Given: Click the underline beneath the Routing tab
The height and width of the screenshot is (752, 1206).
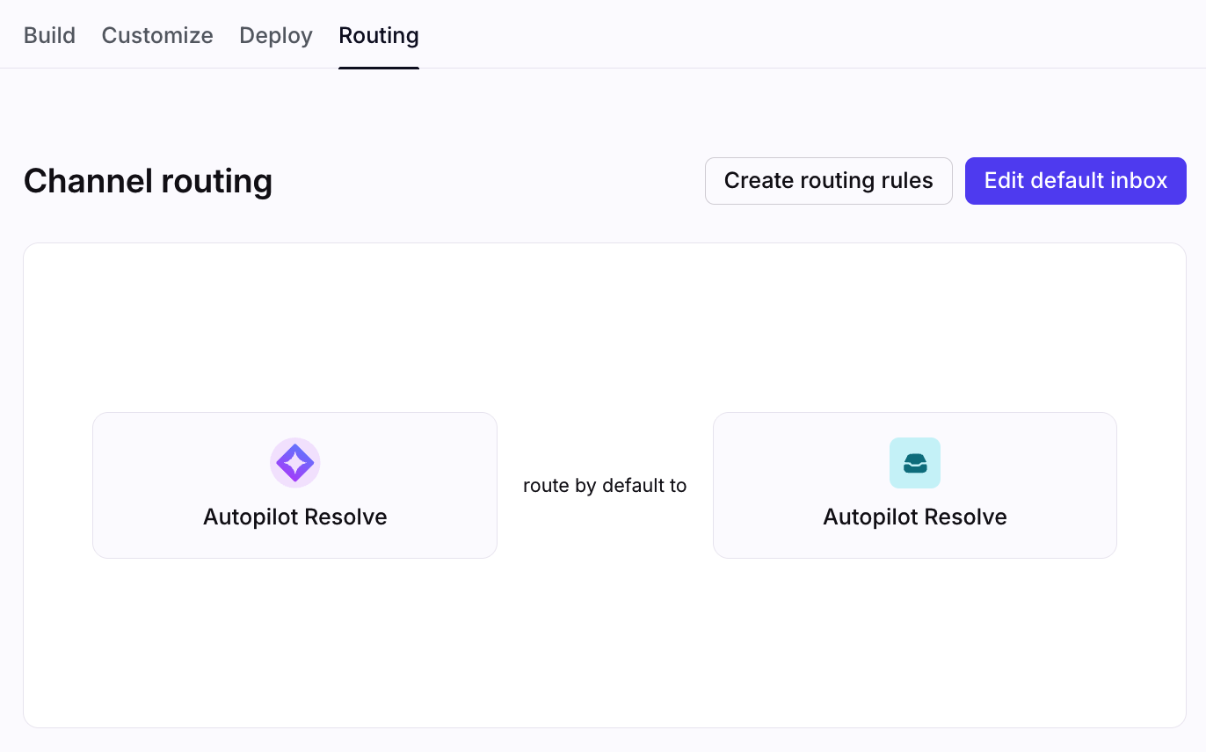Looking at the screenshot, I should [379, 67].
